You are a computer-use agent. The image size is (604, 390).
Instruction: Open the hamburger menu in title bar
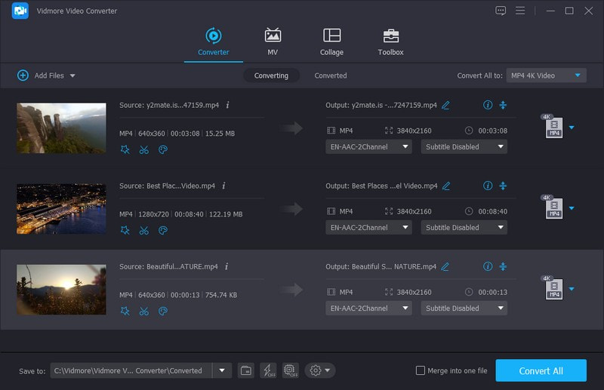point(520,11)
